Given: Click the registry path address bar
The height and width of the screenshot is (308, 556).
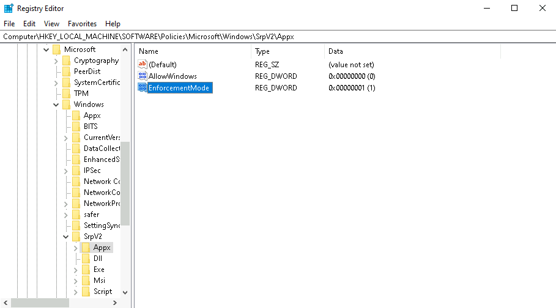Looking at the screenshot, I should (278, 37).
